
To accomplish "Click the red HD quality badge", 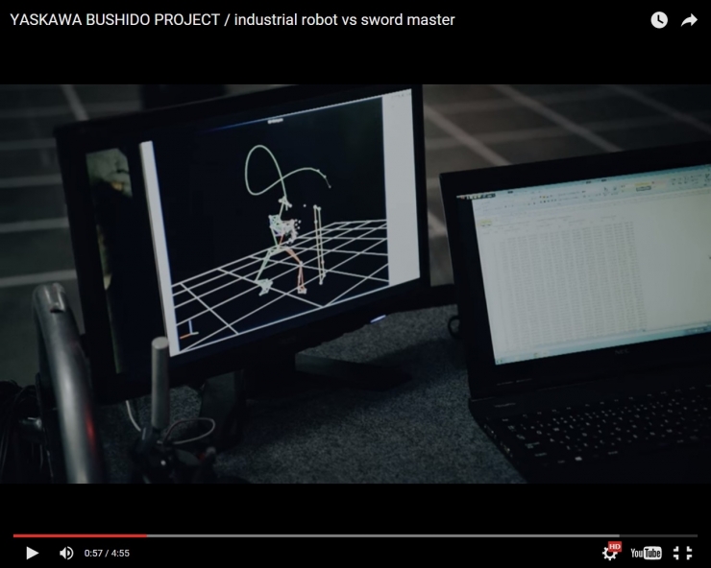I will tap(615, 546).
